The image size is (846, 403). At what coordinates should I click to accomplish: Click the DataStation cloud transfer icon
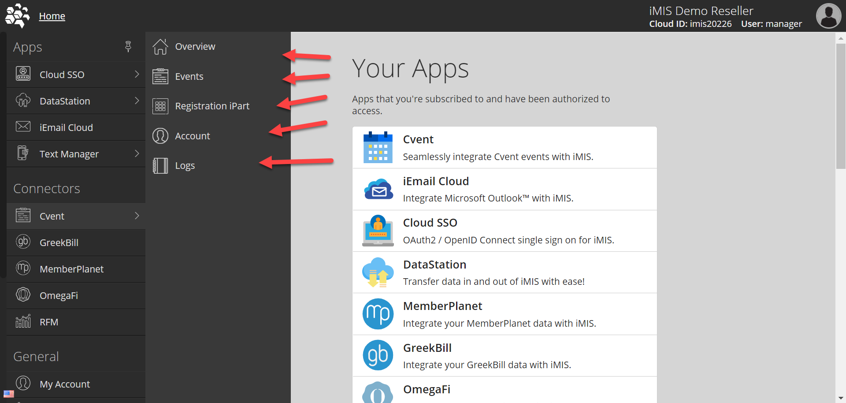pyautogui.click(x=23, y=101)
